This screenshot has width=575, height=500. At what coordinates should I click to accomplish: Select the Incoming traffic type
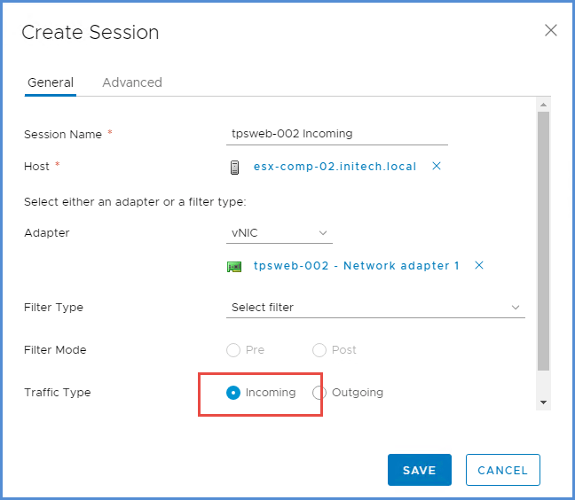[x=233, y=393]
